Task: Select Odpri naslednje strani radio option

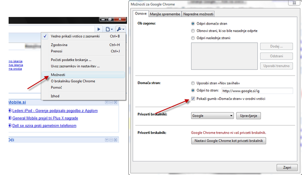Action: tap(193, 38)
